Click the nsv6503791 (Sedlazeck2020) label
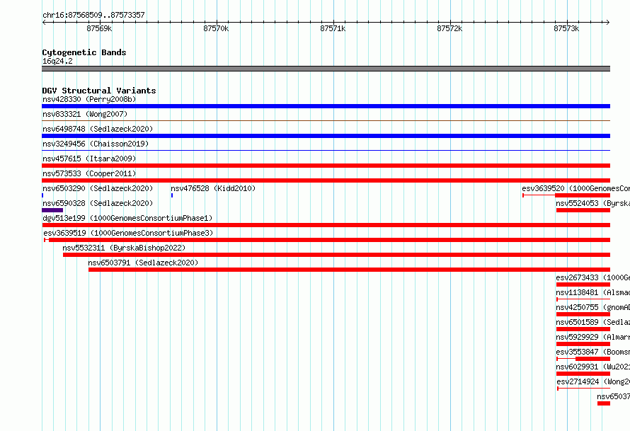 point(143,263)
